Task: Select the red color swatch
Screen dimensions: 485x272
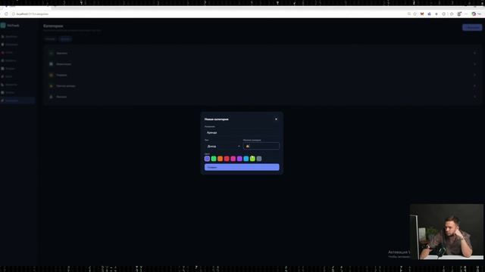Action: click(227, 159)
